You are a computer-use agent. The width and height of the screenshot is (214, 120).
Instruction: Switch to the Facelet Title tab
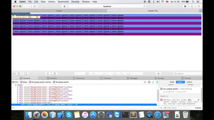[x=153, y=11]
